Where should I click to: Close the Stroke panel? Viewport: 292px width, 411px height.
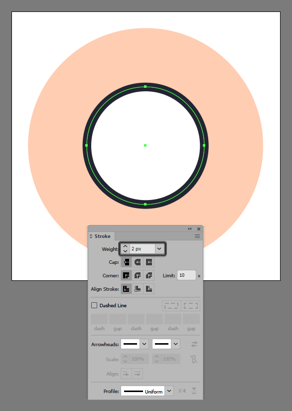[199, 229]
